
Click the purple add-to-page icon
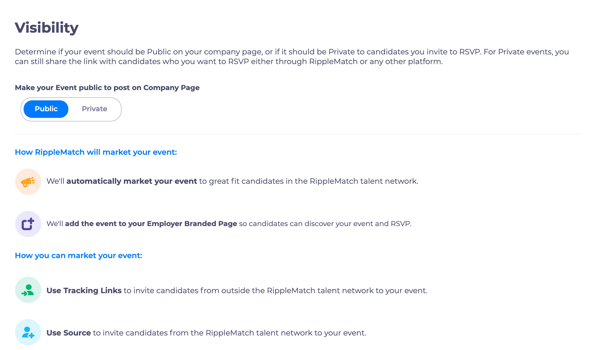click(28, 224)
